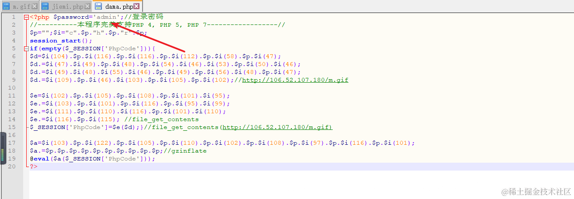Screen dimensions: 574x199
Task: Click line number 20 in the margin
Action: coord(12,167)
